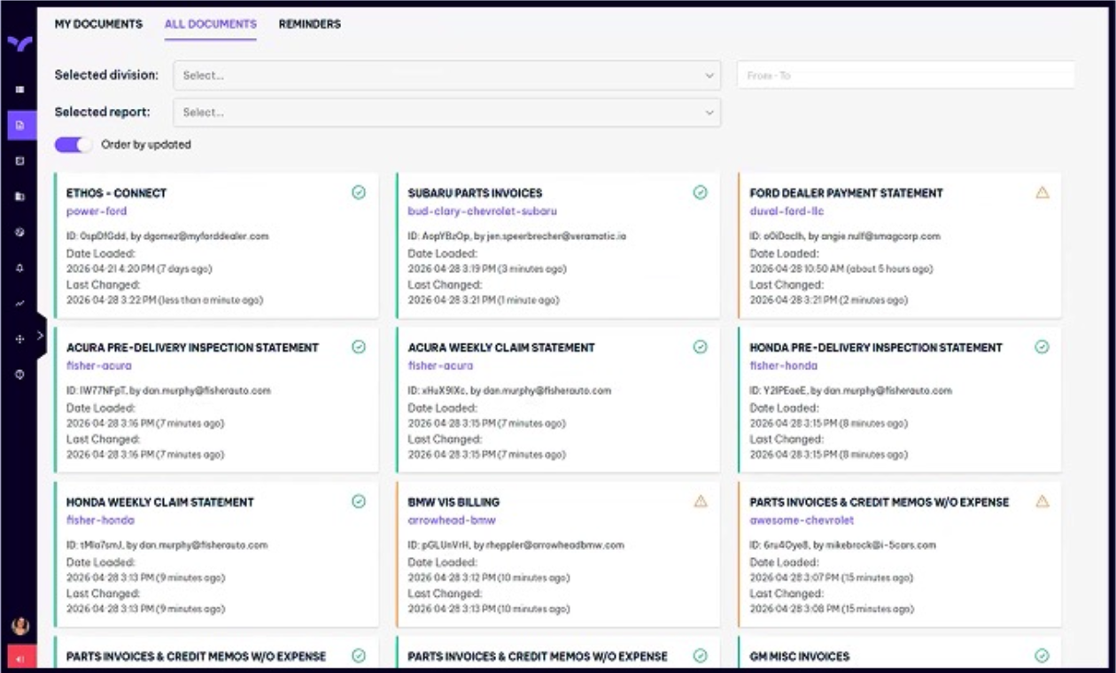The width and height of the screenshot is (1116, 673).
Task: Open the fisher-honda link under HONDA WEEKLY CLAIM STATEMENT
Action: [100, 521]
